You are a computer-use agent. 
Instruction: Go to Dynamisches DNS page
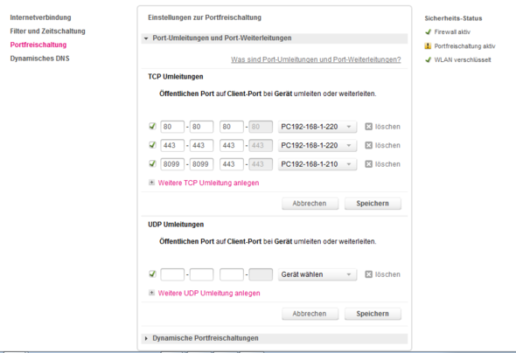(40, 59)
